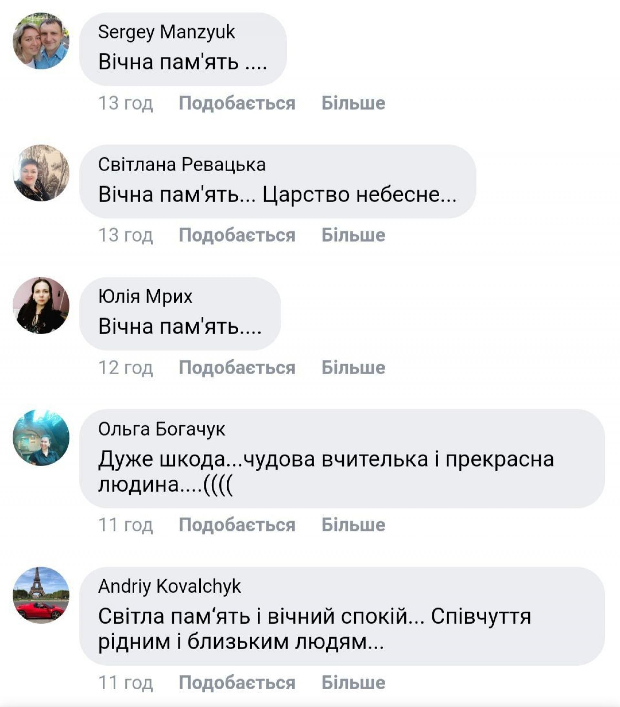Like Andriy Kovalchyk's comment via Подобається
The width and height of the screenshot is (620, 707).
pos(237,682)
